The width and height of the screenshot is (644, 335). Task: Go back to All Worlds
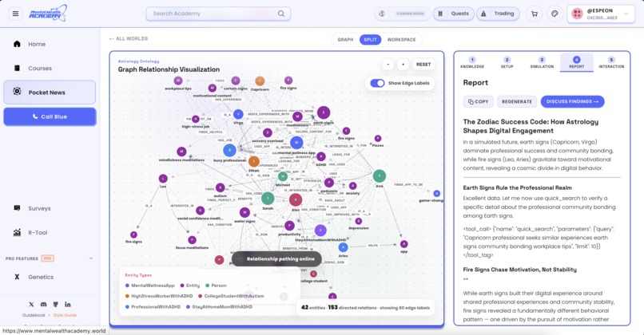point(128,38)
